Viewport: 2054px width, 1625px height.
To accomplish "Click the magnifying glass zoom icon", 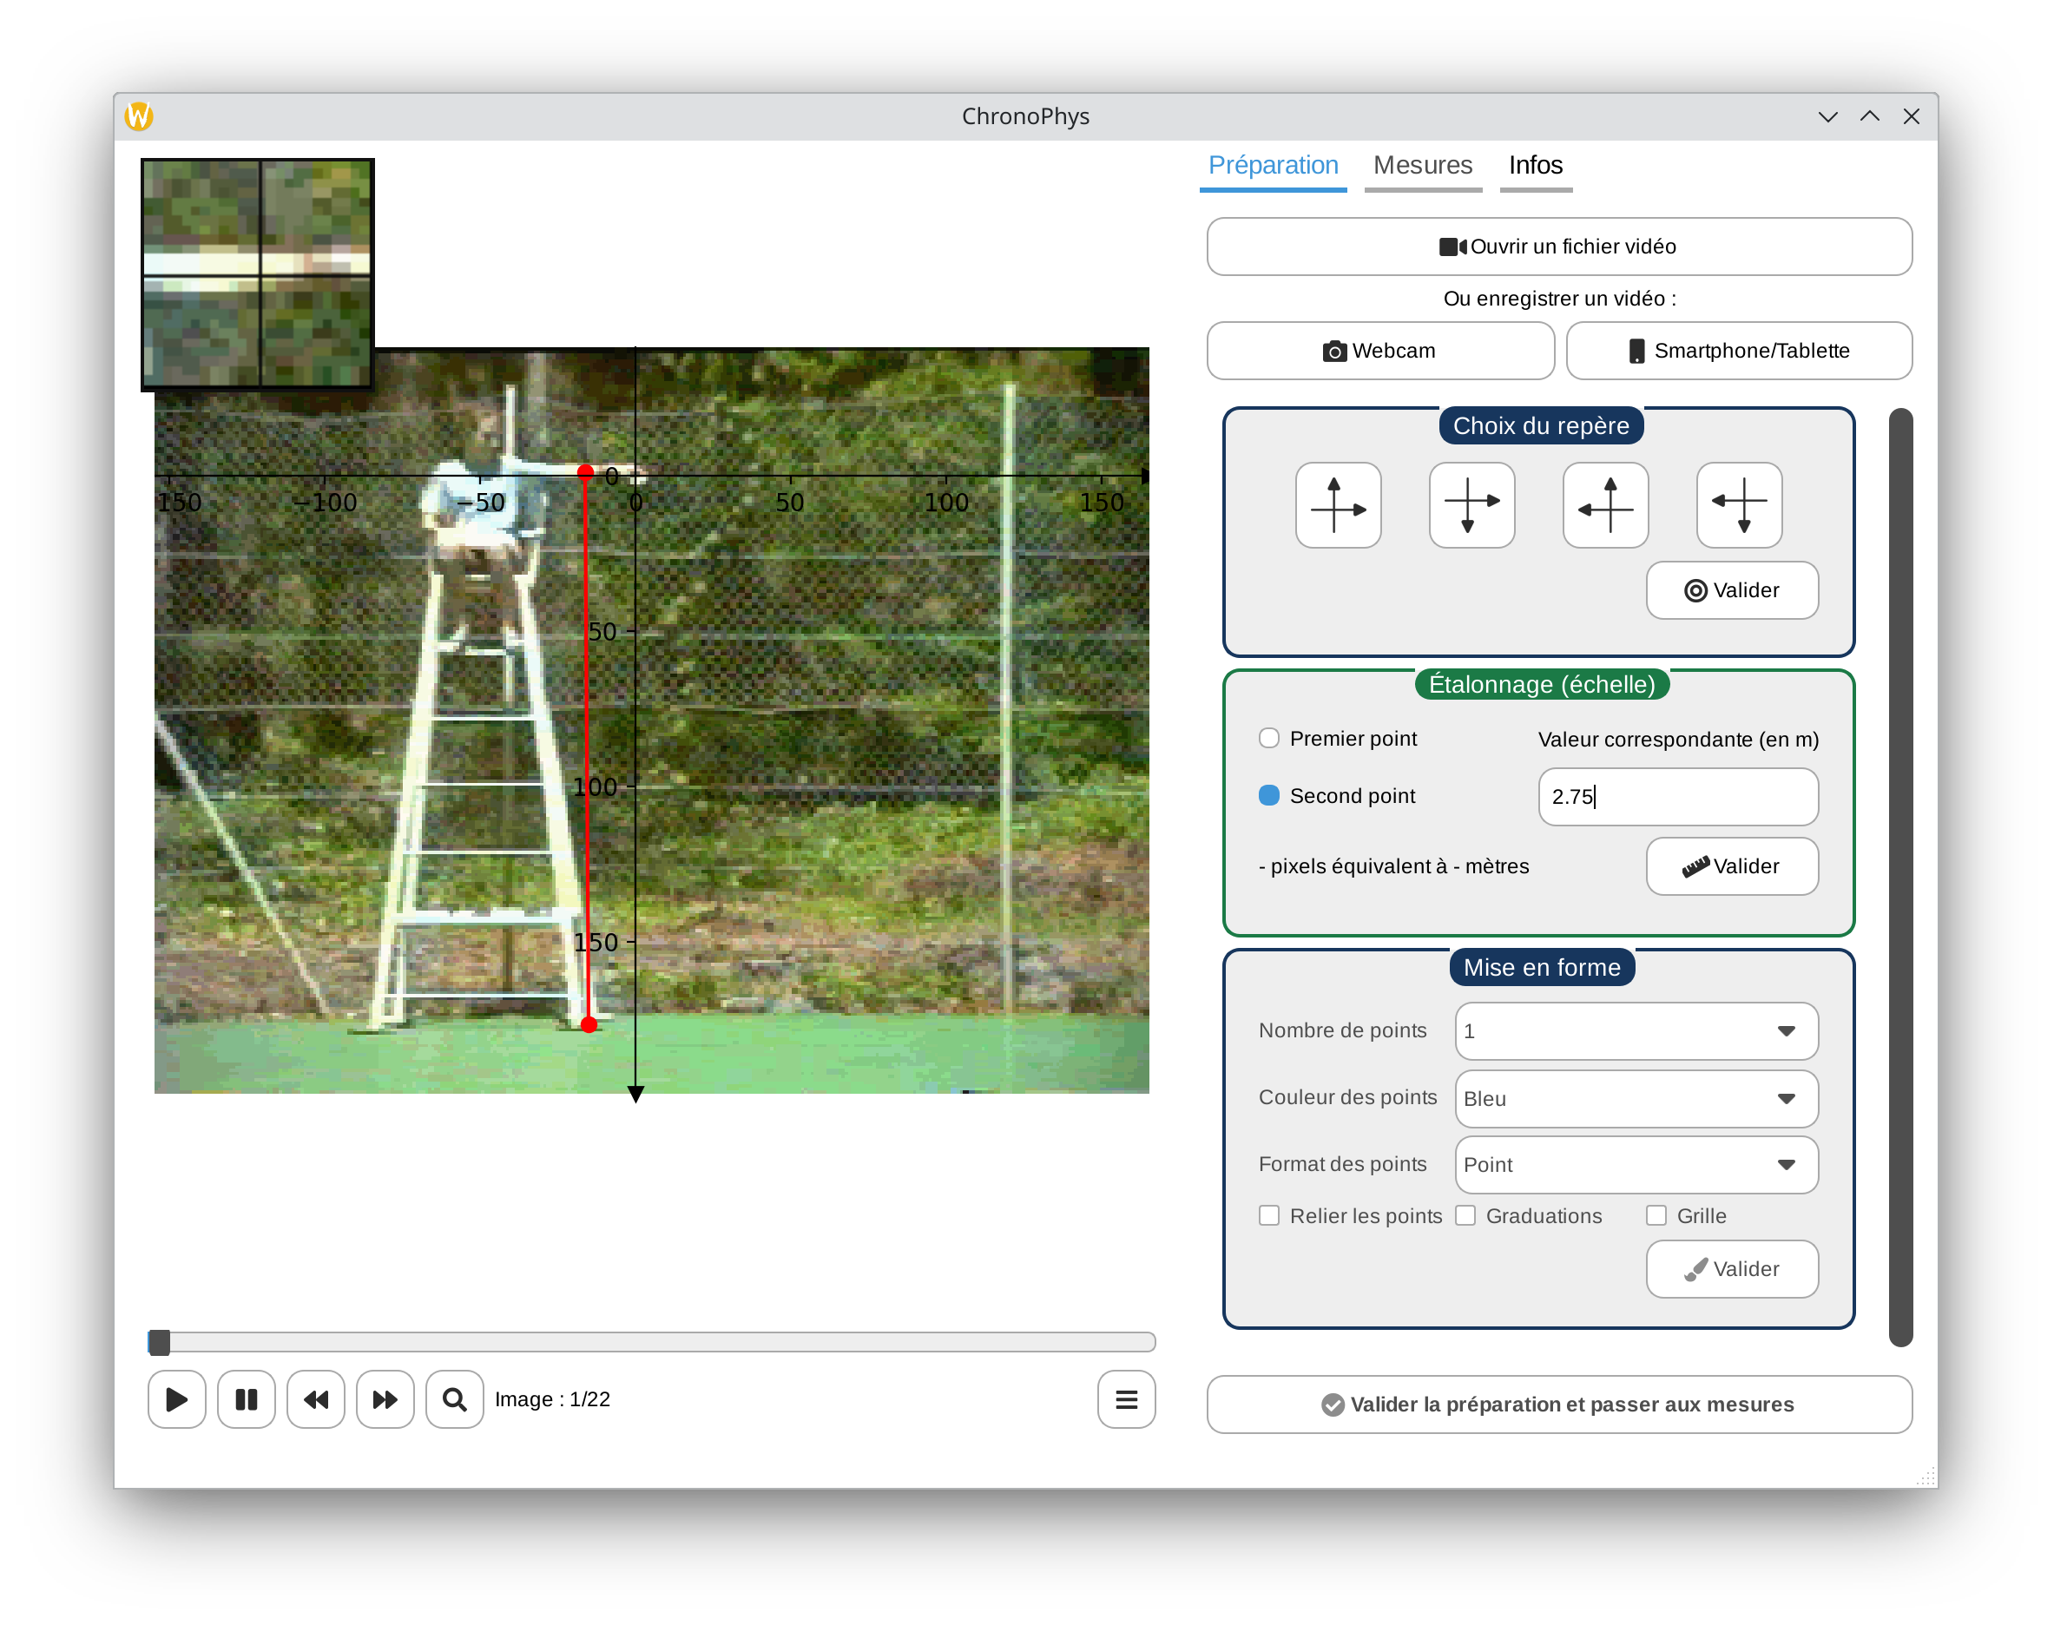I will pyautogui.click(x=455, y=1399).
